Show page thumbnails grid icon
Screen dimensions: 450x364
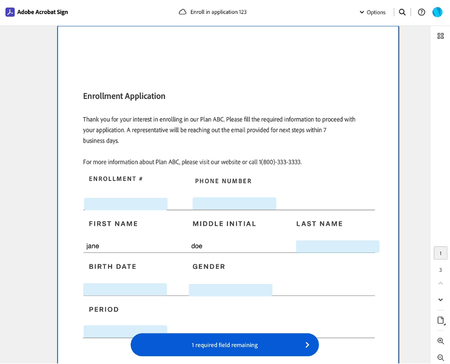(441, 36)
